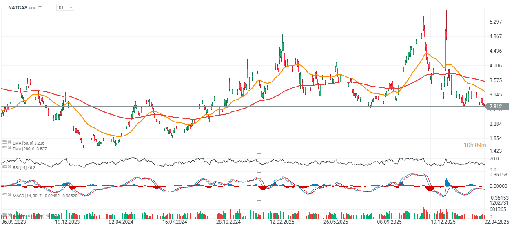This screenshot has width=514, height=229.
Task: Open settings icon for MACD indicator
Action: tap(4, 195)
